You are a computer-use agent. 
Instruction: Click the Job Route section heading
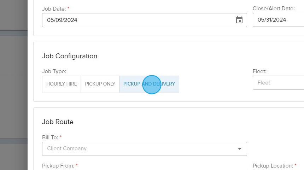[58, 122]
